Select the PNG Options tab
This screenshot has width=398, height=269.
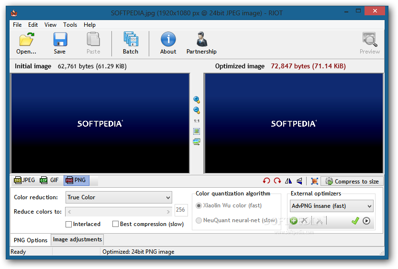[x=31, y=240]
